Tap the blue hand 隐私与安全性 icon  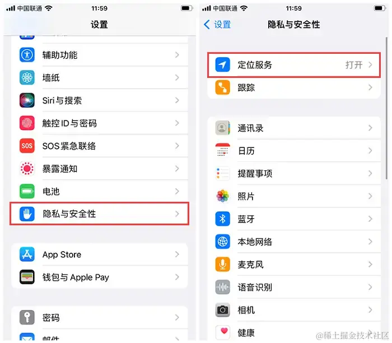click(x=27, y=214)
